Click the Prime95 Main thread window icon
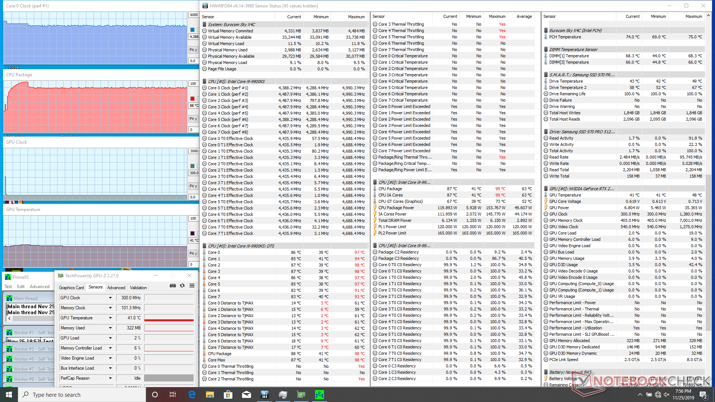Viewport: 715px width, 402px height. [x=9, y=298]
